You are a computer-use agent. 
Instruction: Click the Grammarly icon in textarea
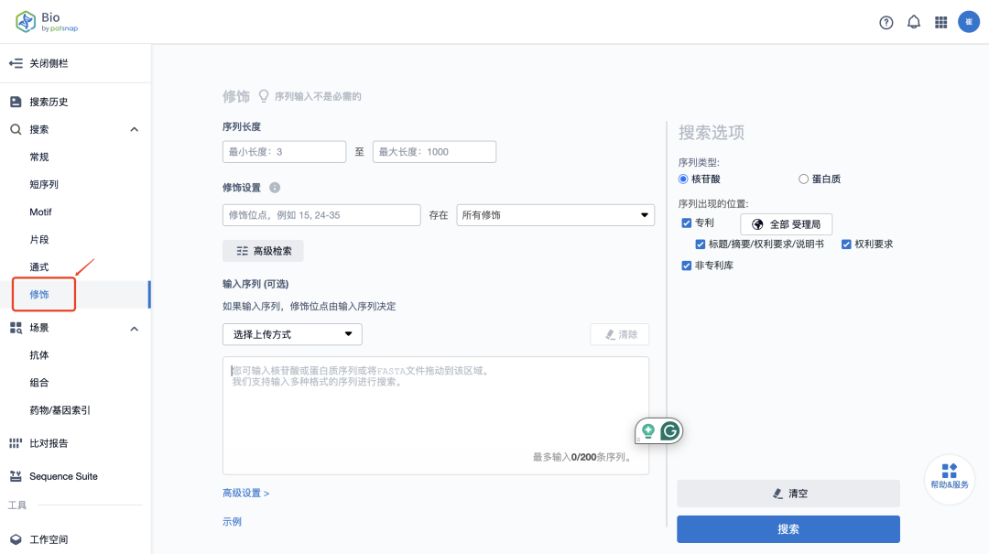pos(669,431)
